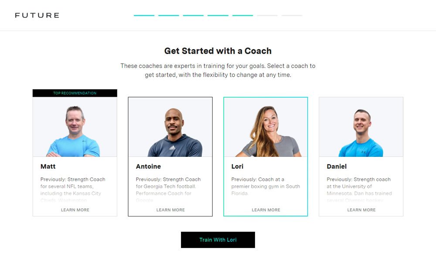Choose the coach name Matt
436x278 pixels.
coord(48,166)
